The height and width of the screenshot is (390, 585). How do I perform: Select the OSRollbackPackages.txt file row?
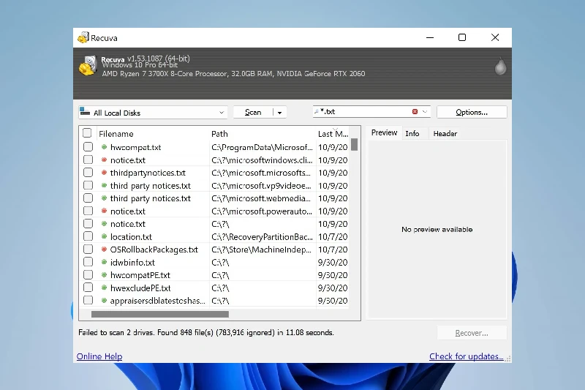(214, 250)
